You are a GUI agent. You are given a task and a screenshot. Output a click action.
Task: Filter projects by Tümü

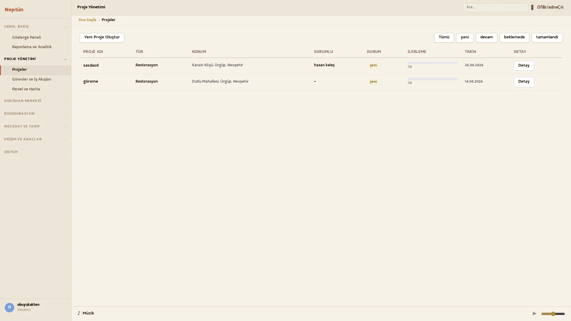pos(444,37)
